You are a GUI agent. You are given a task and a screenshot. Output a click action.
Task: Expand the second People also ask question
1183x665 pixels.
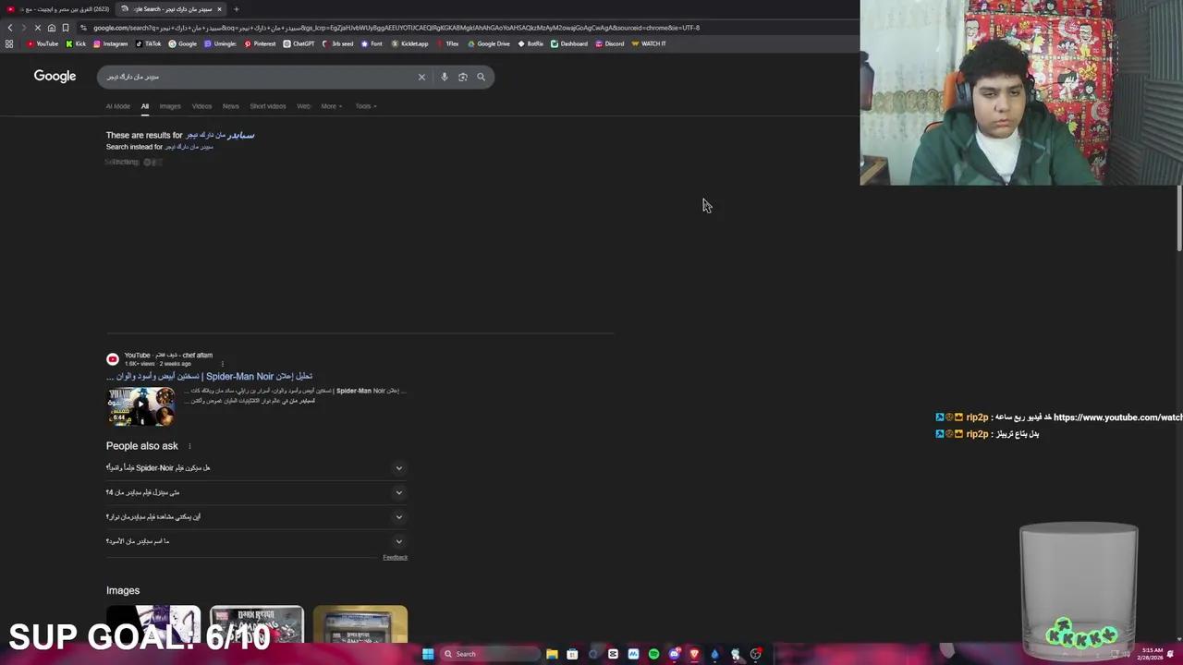256,492
